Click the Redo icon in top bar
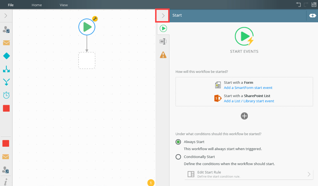318x186 pixels. coord(306,5)
